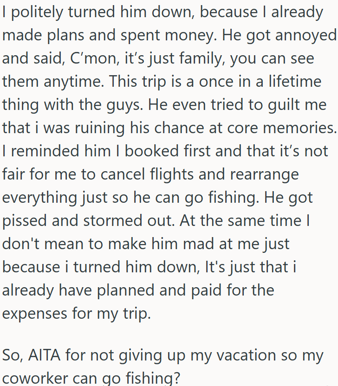Viewport: 338px width, 386px height.
Task: Click the word "guys"
Action: (124, 106)
